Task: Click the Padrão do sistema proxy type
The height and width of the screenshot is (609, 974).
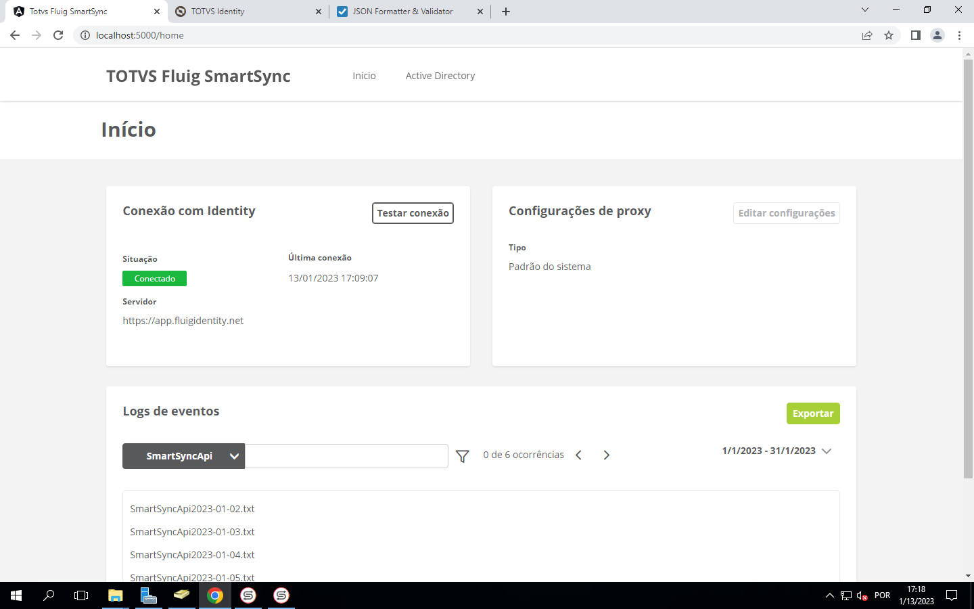Action: click(x=550, y=267)
